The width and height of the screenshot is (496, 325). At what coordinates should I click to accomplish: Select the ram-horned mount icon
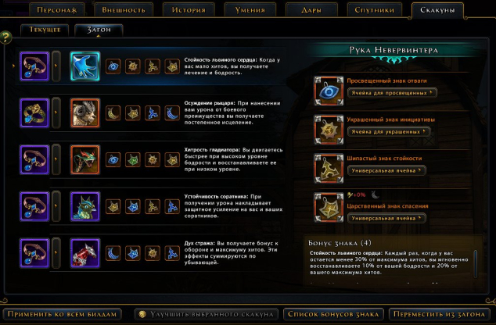84,113
